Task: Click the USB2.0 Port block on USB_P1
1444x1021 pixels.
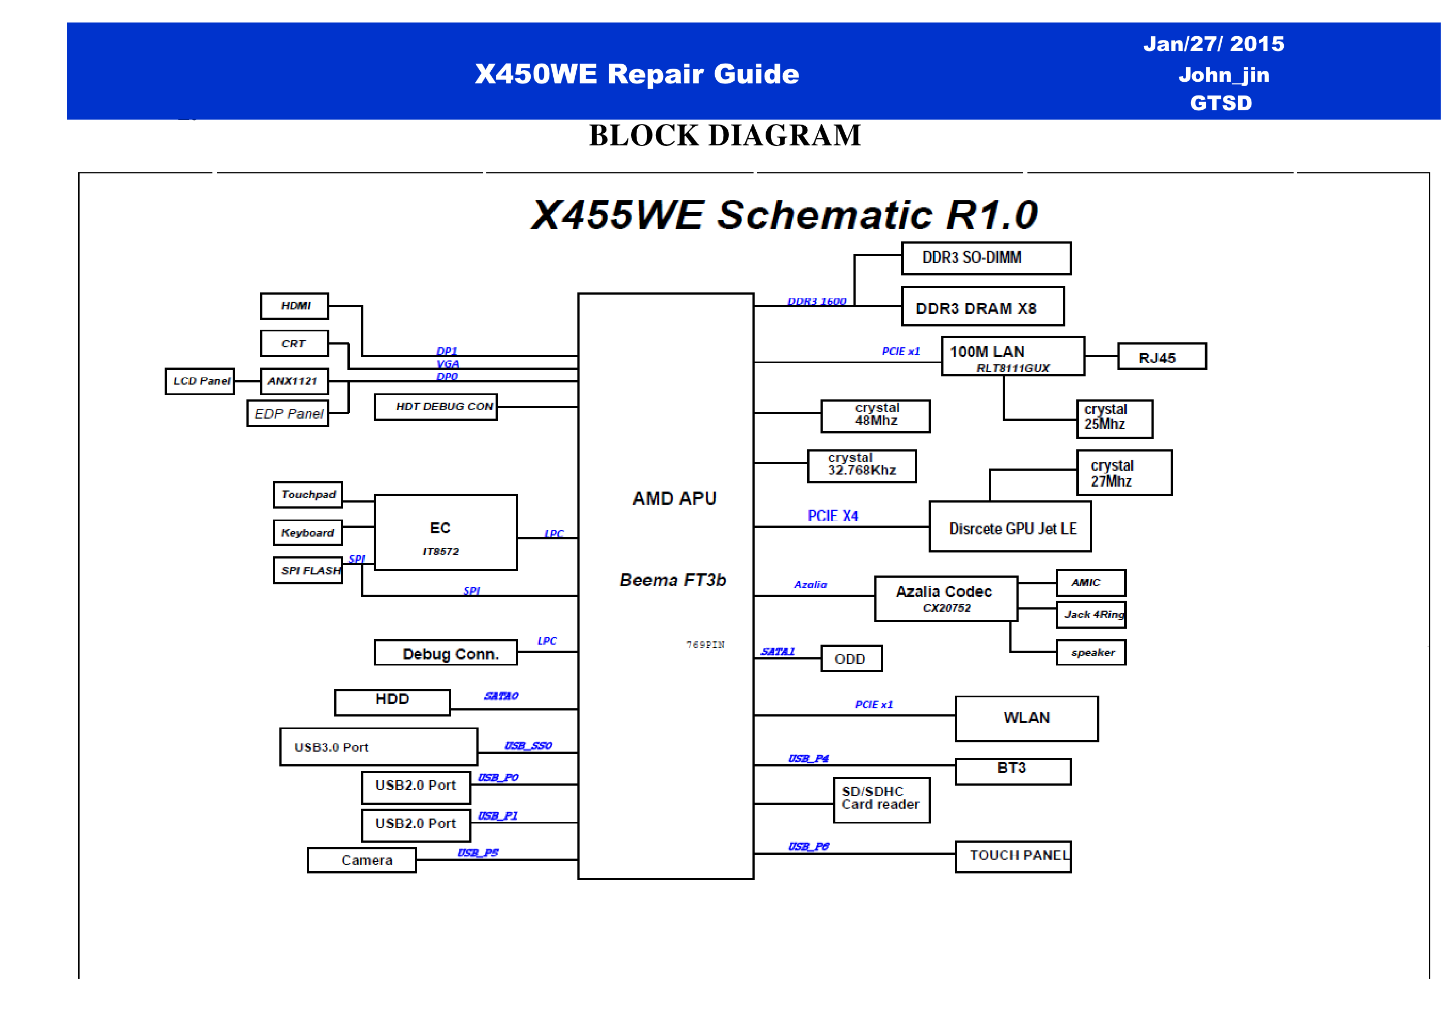Action: click(x=417, y=826)
